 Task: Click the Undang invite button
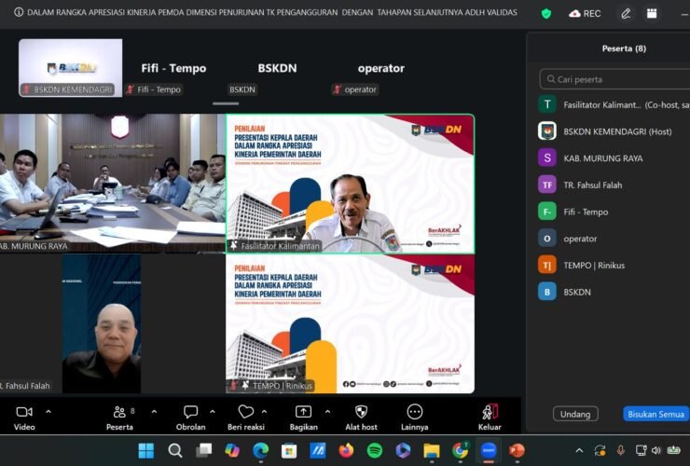574,414
